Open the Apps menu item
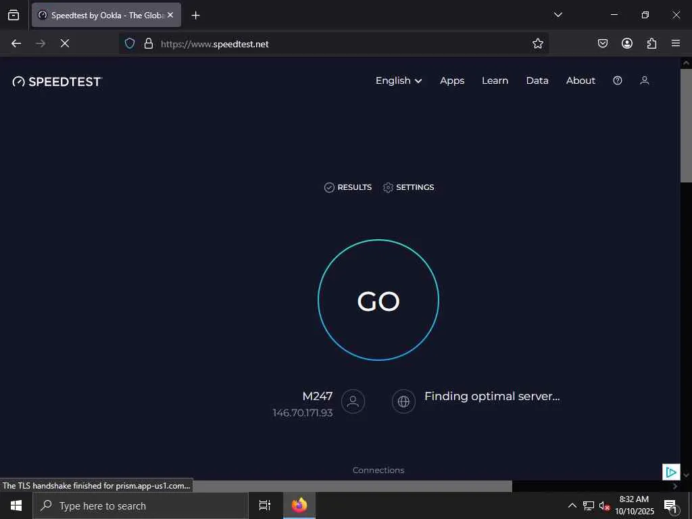This screenshot has height=519, width=692. 452,80
